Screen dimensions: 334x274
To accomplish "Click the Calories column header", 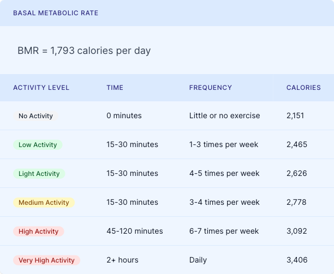I will (x=303, y=88).
